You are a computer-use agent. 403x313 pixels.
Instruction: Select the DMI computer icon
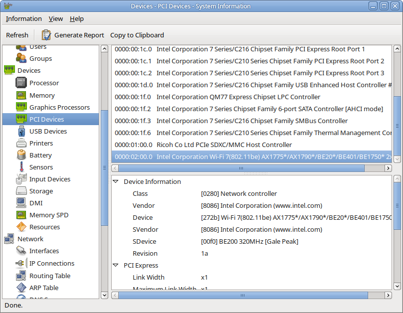pos(21,203)
